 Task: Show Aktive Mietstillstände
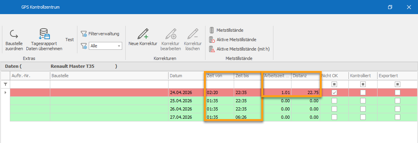pos(233,40)
